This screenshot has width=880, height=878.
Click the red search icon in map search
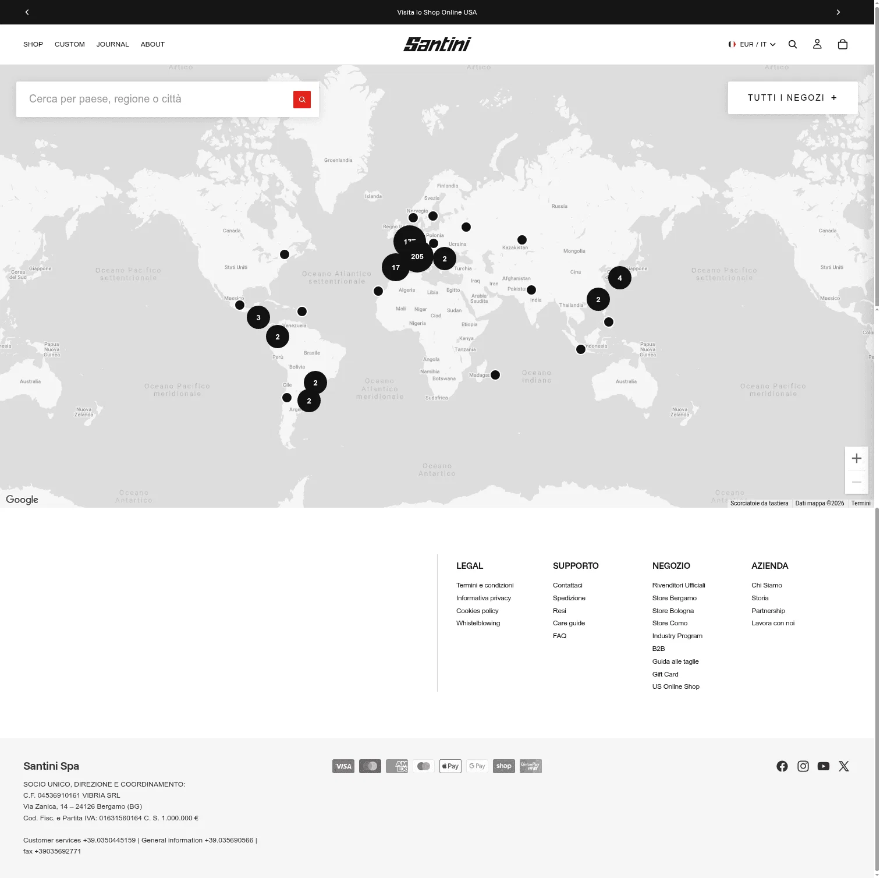(x=301, y=100)
